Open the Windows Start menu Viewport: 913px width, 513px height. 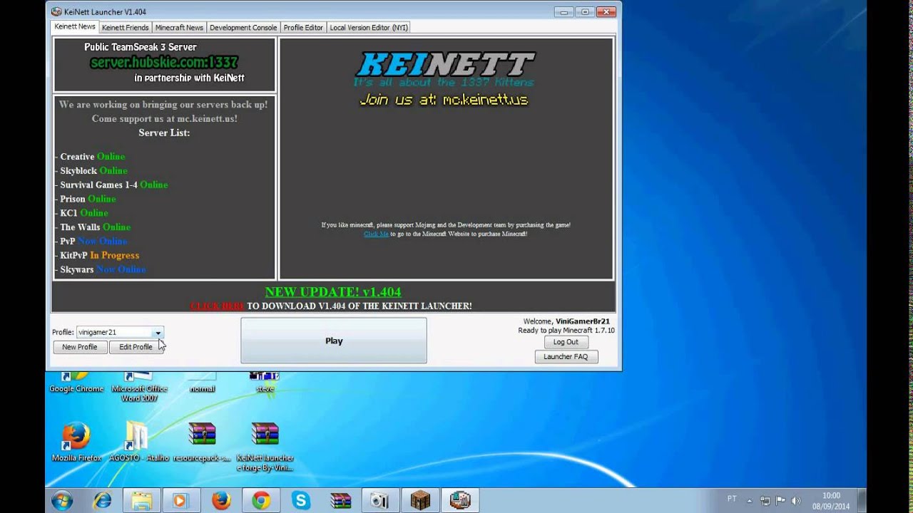62,501
